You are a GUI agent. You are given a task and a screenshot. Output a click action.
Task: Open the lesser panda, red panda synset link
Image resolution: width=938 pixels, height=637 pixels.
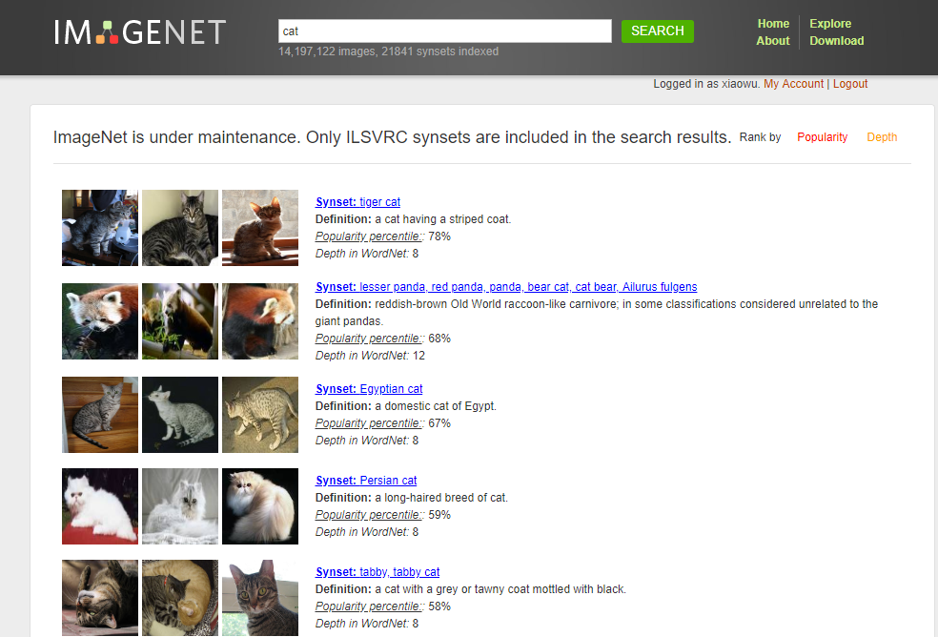[506, 287]
